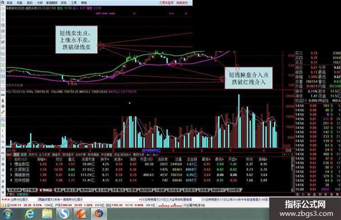The height and width of the screenshot is (220, 341).
Task: Switch to weekly 周 period in sidebar
Action: [x=3, y=164]
